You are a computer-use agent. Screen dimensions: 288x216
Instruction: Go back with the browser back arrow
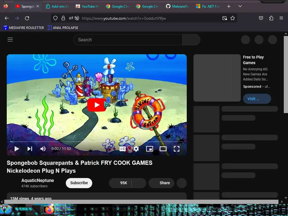(7, 18)
